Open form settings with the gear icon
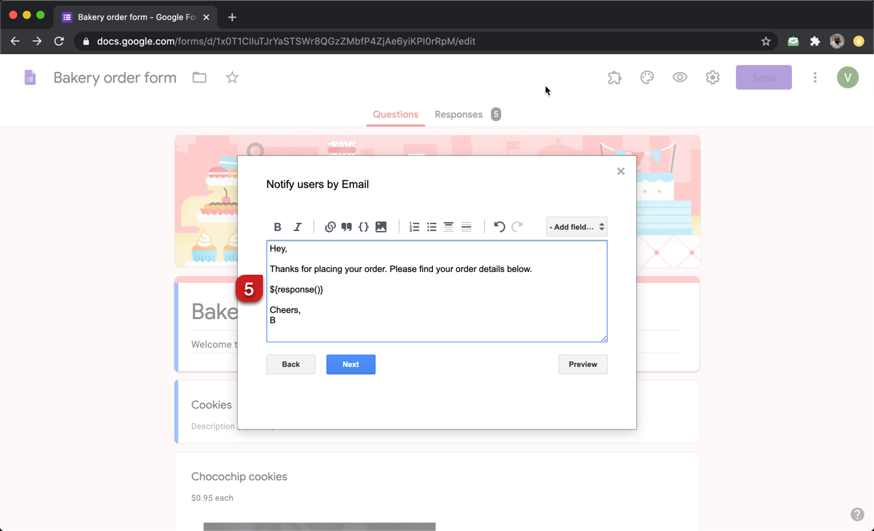The image size is (874, 531). (712, 77)
